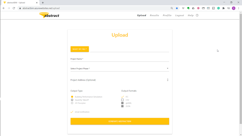
Task: Select the 2D Floorplan output type
Action: tap(72, 103)
